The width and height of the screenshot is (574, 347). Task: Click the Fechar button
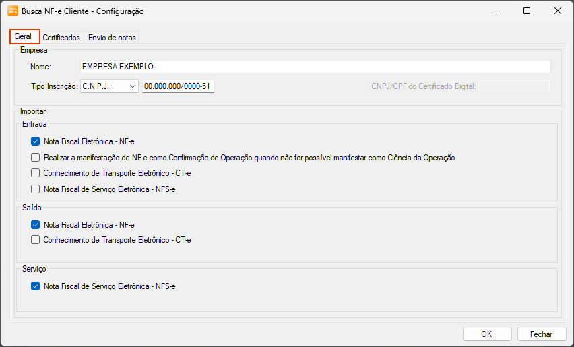tap(541, 334)
